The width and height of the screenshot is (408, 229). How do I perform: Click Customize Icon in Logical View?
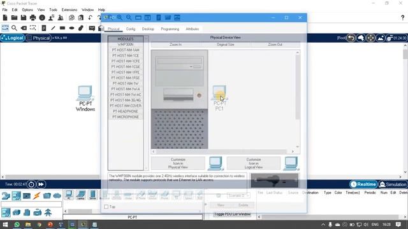(x=254, y=163)
